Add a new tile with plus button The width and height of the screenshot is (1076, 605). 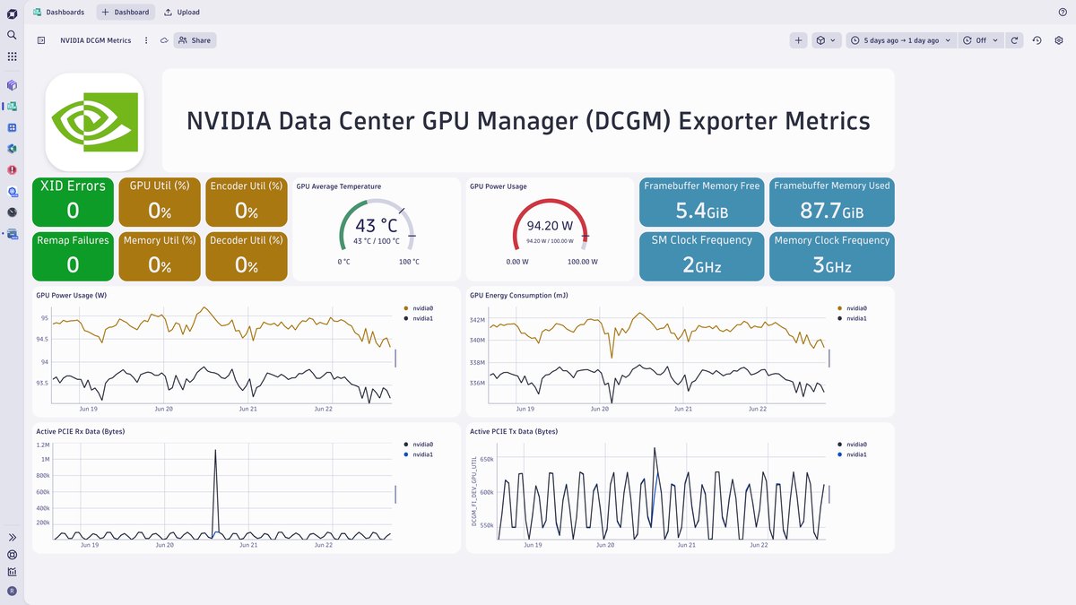point(799,40)
